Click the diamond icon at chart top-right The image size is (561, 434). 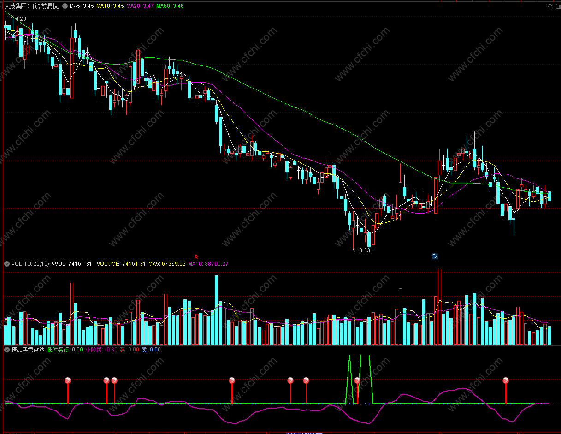(x=549, y=6)
